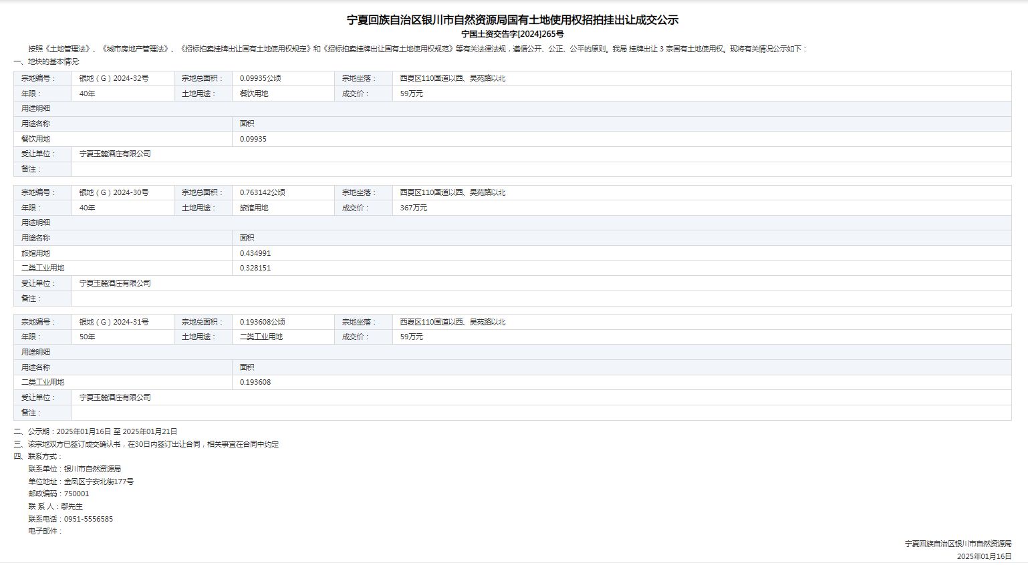Click location 西夏区110国道以西 for parcel 2024-31号
Image resolution: width=1028 pixels, height=565 pixels.
point(453,322)
